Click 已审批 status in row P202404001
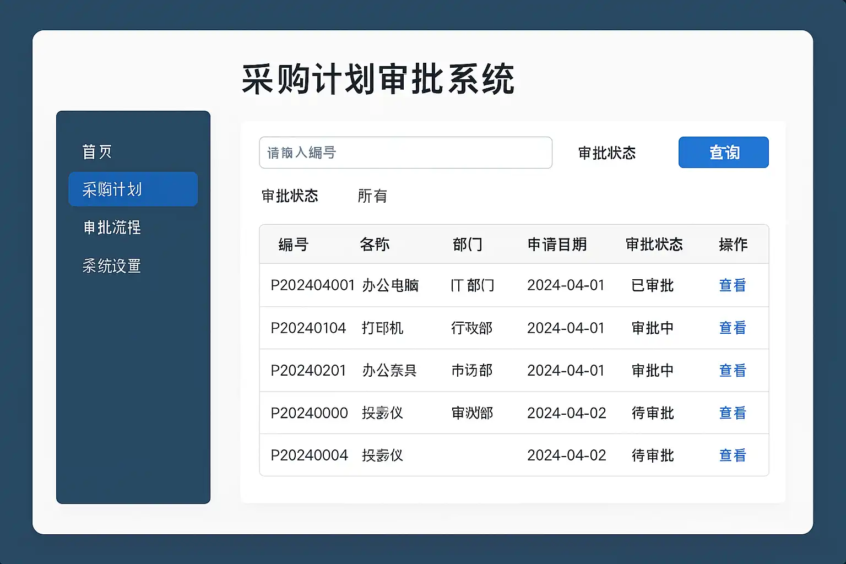This screenshot has width=846, height=564. pos(653,285)
